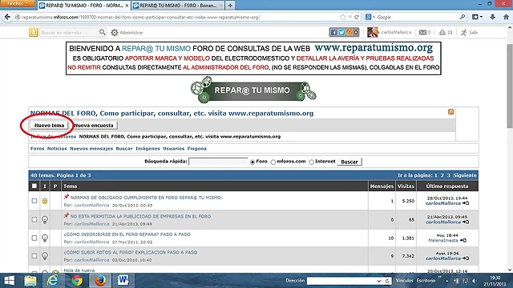The height and width of the screenshot is (288, 513).
Task: Open the Word document from the taskbar
Action: (123, 281)
